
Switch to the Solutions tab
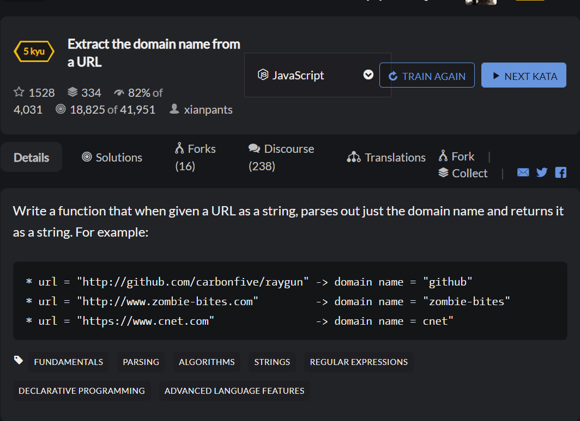[x=112, y=157]
